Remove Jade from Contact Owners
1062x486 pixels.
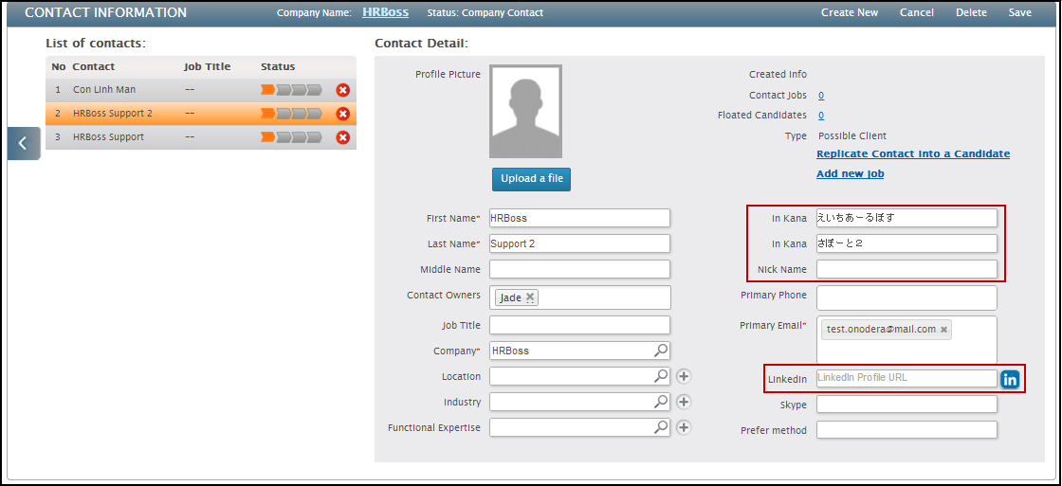pos(530,297)
